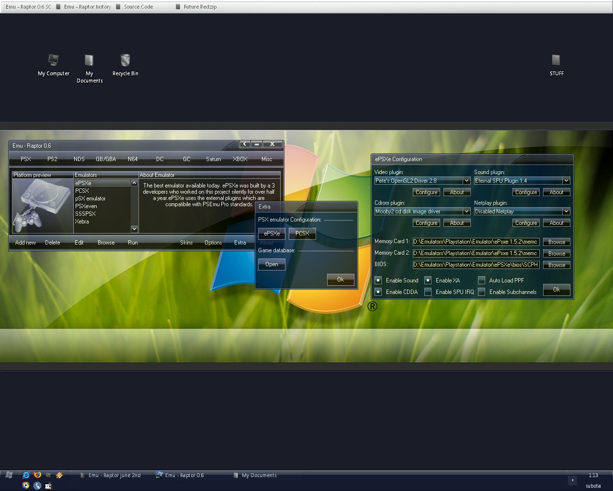Switch to the N64 platform tab

point(133,159)
